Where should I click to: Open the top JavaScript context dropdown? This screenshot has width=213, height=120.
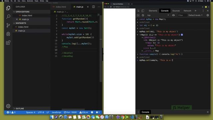[158, 15]
